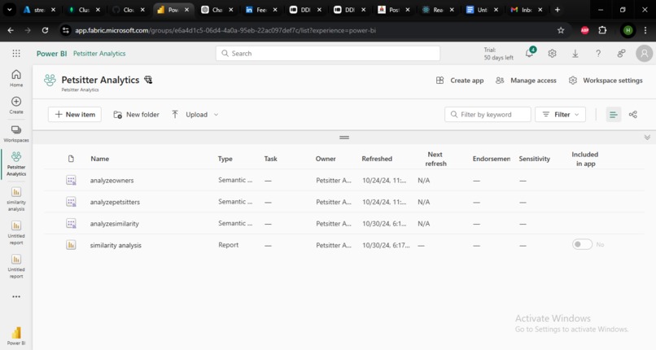Toggle Included in app for similarity analysis
656x350 pixels.
pos(582,244)
